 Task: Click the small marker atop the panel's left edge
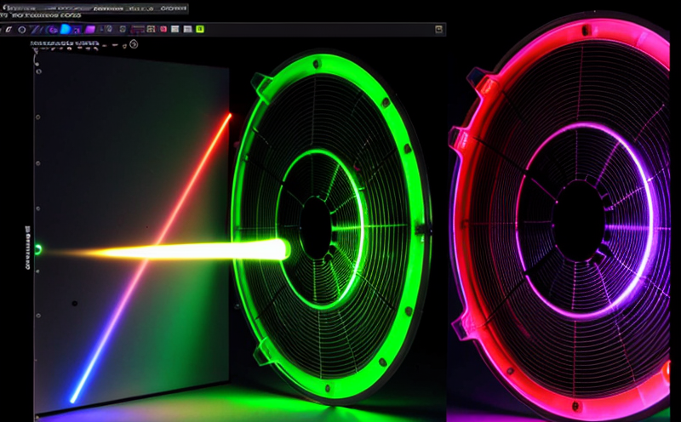[36, 51]
